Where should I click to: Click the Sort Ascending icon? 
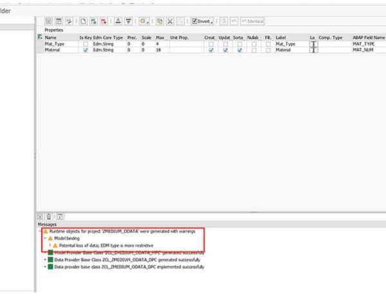118,21
